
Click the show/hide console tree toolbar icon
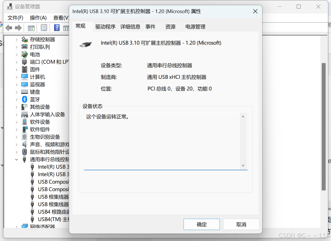pos(31,28)
